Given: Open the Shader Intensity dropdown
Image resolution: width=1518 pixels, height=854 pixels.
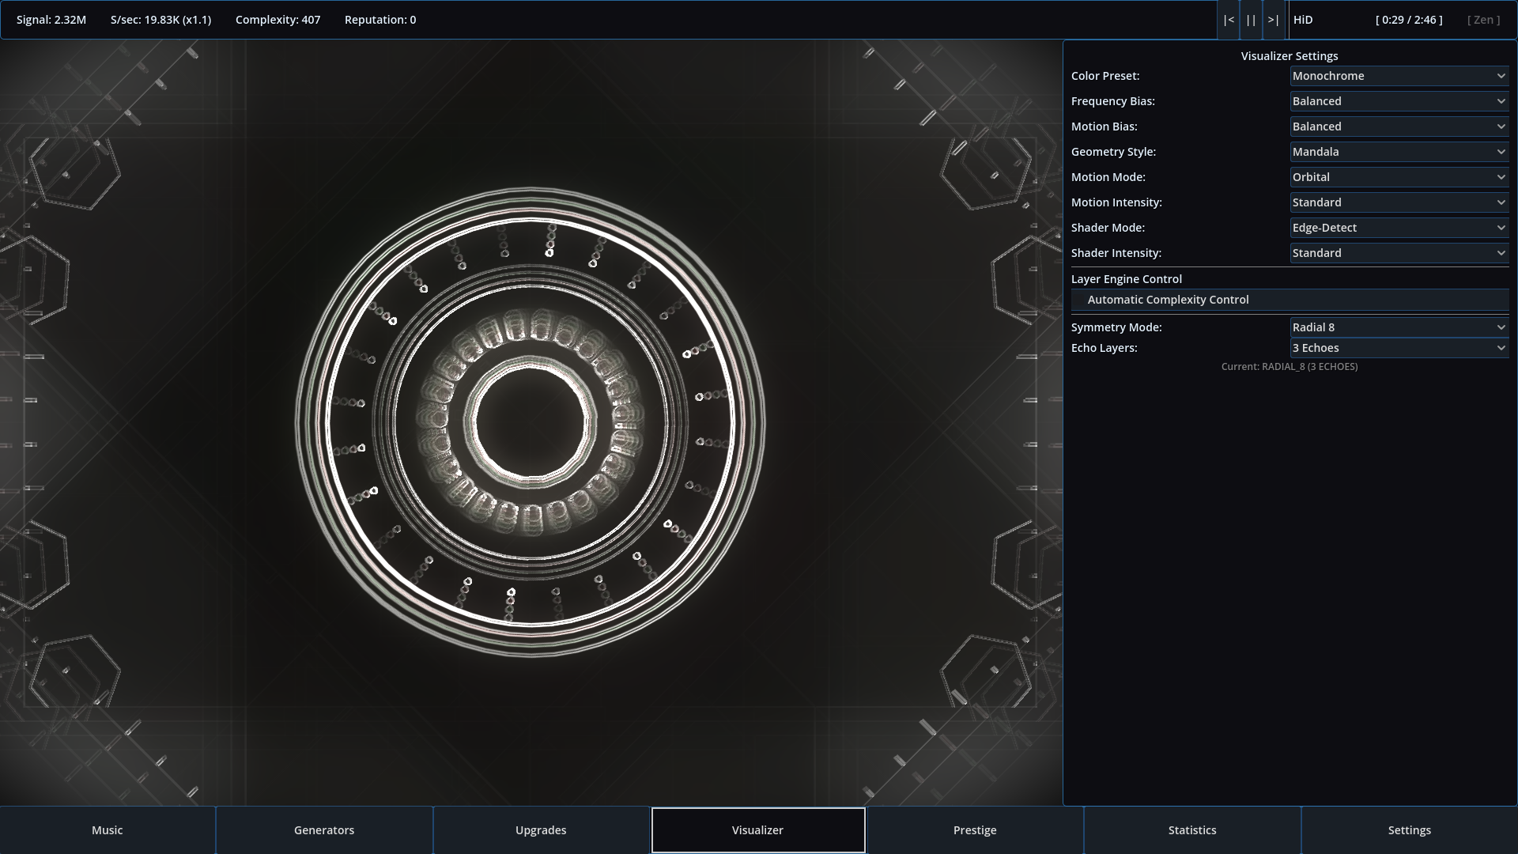Looking at the screenshot, I should [x=1399, y=253].
